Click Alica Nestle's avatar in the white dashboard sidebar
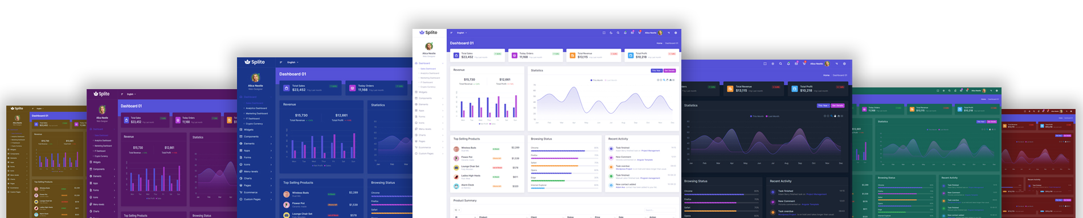 (x=429, y=46)
